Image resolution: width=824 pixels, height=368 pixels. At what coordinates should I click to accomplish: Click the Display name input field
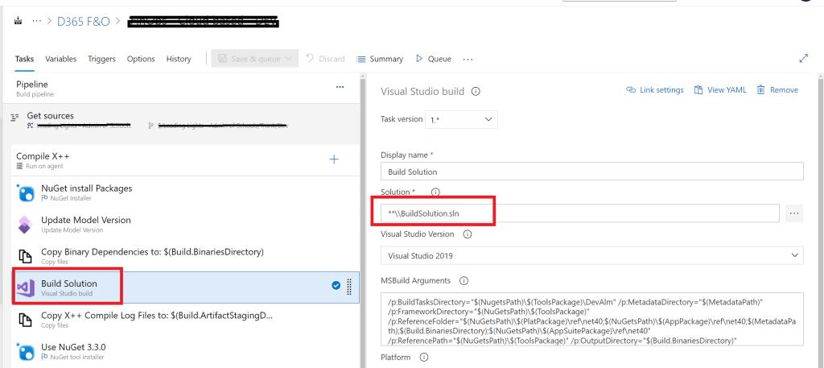pos(591,172)
